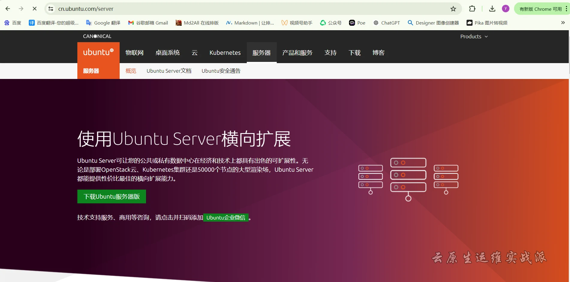Image resolution: width=570 pixels, height=282 pixels.
Task: Open the Google 翻译 bookmark
Action: pyautogui.click(x=103, y=23)
